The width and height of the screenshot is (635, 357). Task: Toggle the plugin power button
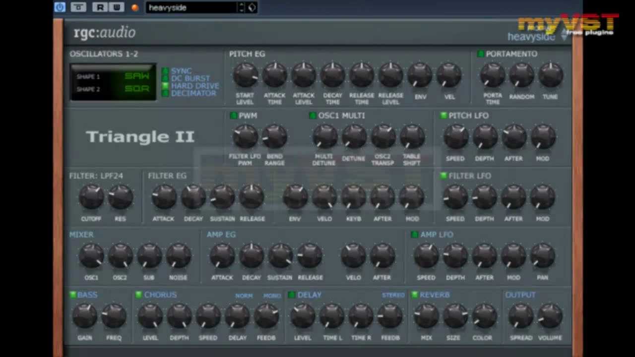pyautogui.click(x=60, y=7)
